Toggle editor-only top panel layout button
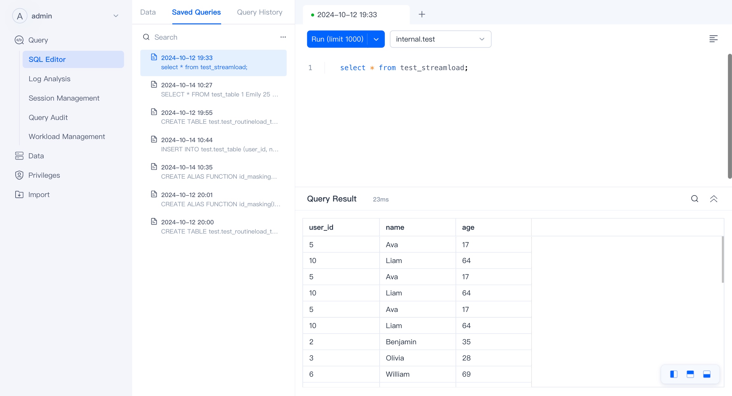 [690, 374]
